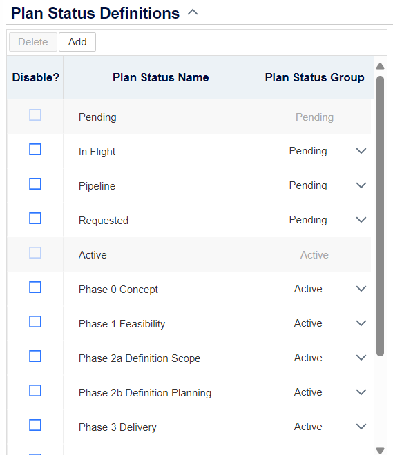Check the Disable box for Pipeline
The height and width of the screenshot is (455, 393).
coord(35,184)
